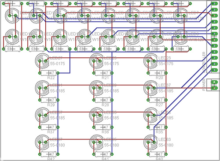
Task: Select resistor R20
Action: [157, 73]
